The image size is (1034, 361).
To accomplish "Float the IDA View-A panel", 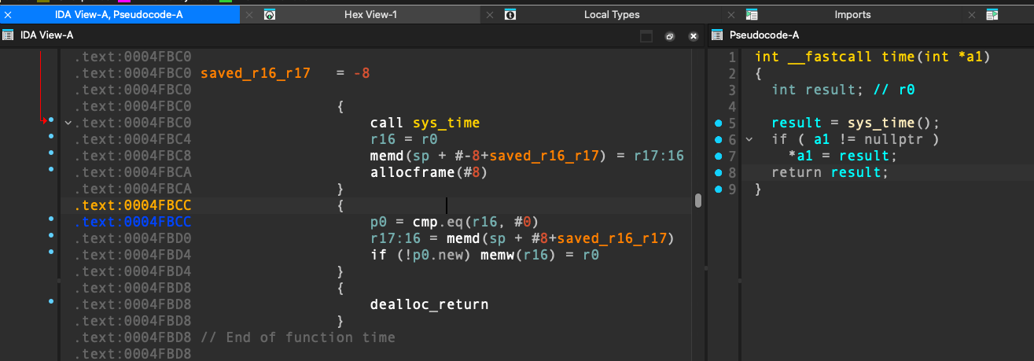I will [670, 36].
